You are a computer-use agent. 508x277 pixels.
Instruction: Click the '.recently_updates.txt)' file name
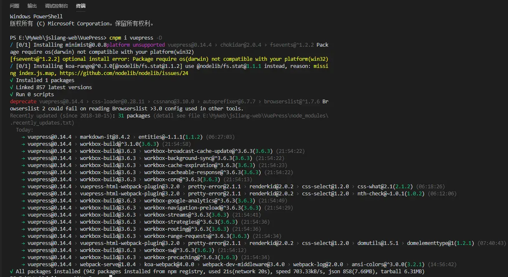(x=42, y=122)
